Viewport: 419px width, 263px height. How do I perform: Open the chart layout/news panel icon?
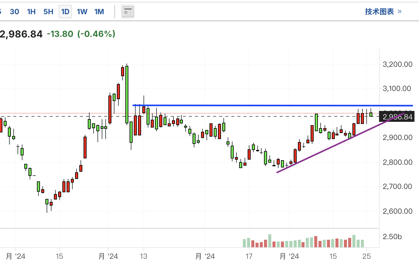coord(128,12)
